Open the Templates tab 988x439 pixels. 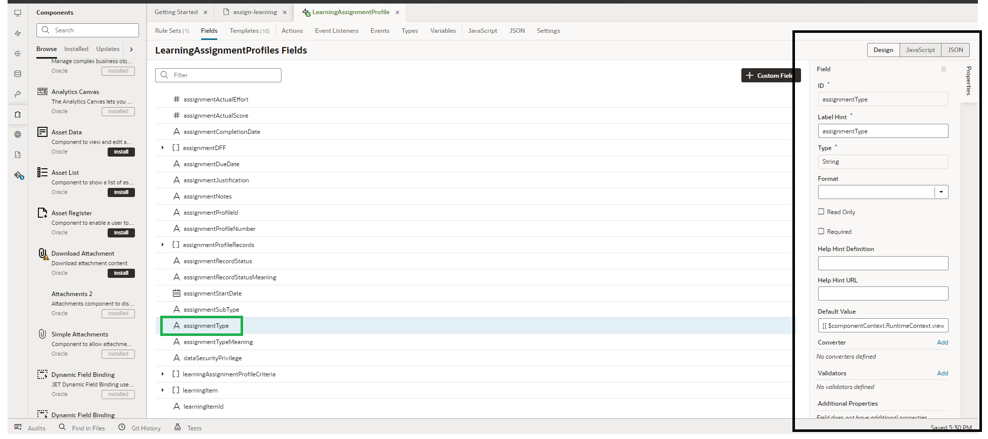(250, 31)
